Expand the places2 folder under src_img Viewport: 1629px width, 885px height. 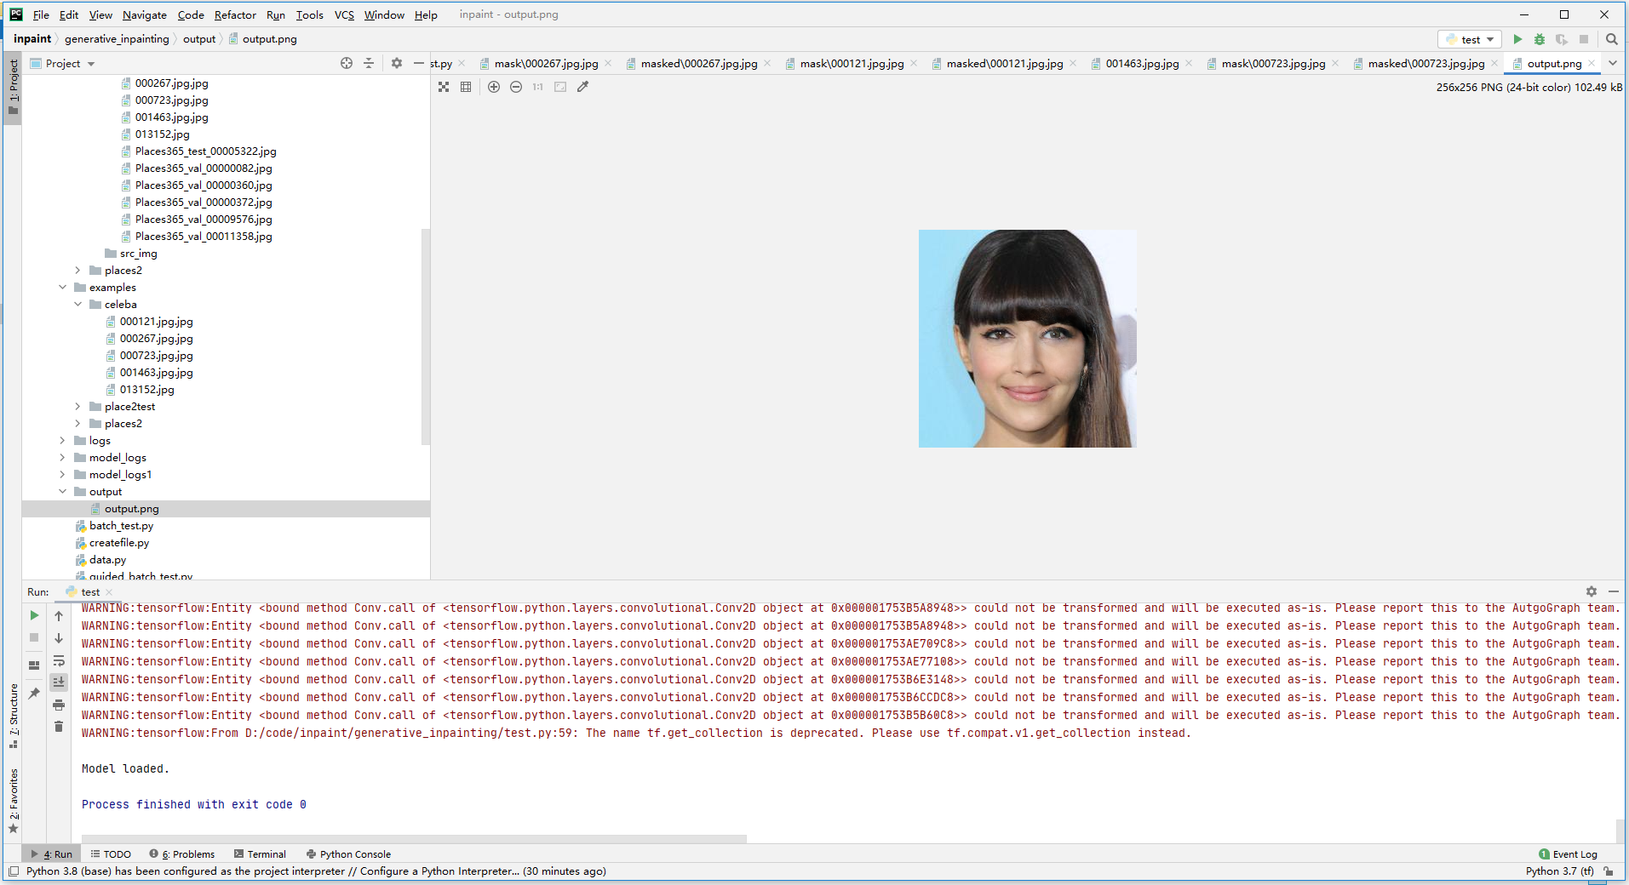(x=77, y=271)
